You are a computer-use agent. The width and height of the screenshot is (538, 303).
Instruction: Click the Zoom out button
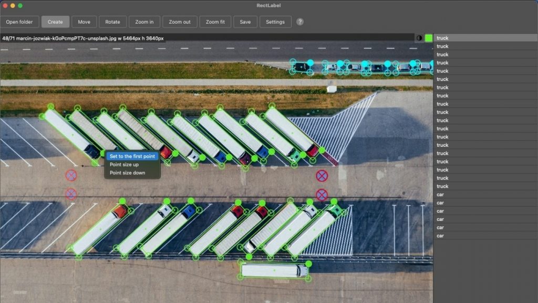(x=180, y=22)
